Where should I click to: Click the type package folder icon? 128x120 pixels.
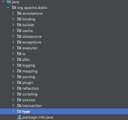(19, 111)
